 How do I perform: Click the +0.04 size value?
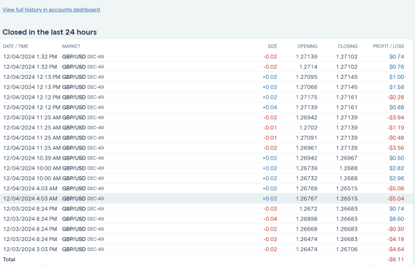click(x=270, y=107)
